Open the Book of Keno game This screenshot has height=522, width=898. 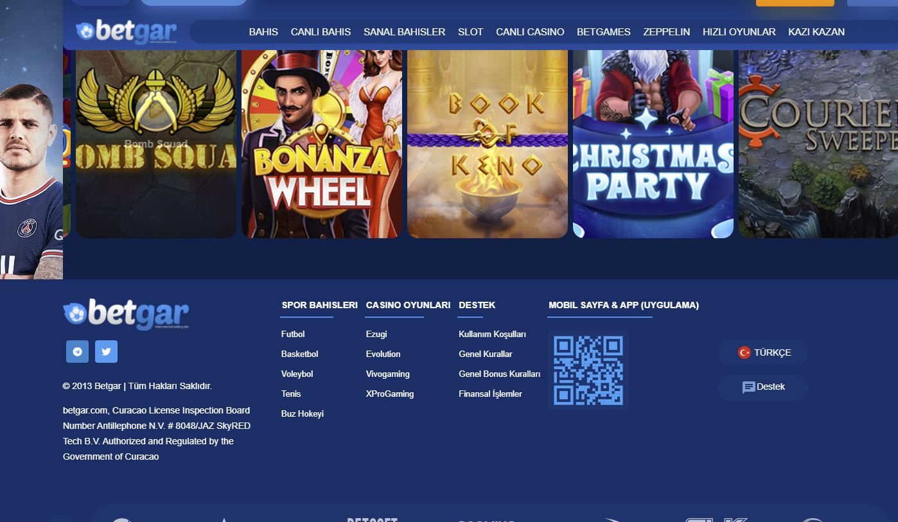tap(488, 144)
